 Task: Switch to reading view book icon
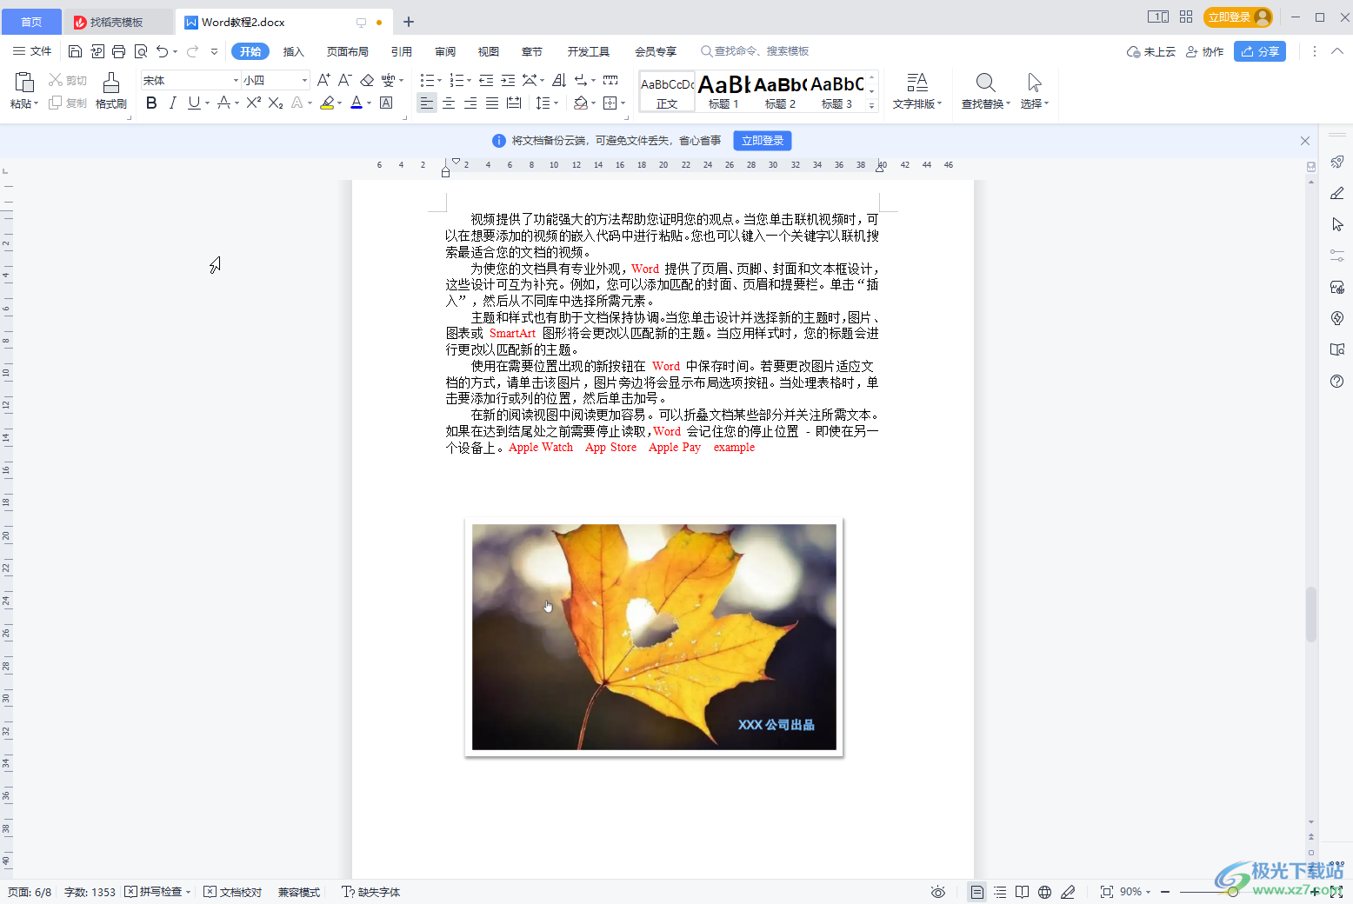pos(1023,892)
